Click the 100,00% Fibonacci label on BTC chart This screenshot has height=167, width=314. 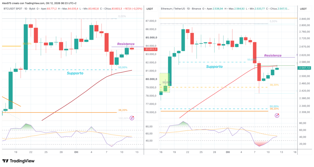tap(124, 118)
